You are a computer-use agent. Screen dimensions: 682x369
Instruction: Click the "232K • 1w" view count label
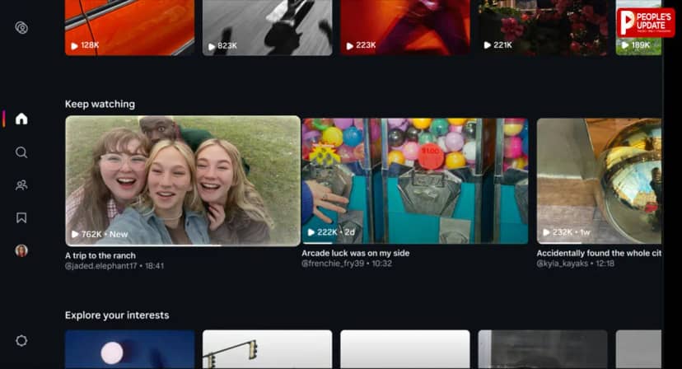[x=566, y=232]
